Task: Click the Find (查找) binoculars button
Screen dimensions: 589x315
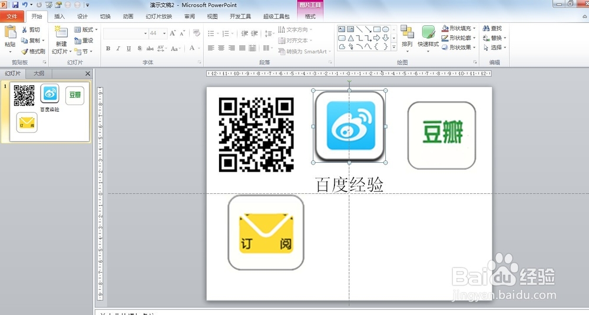Action: [492, 28]
